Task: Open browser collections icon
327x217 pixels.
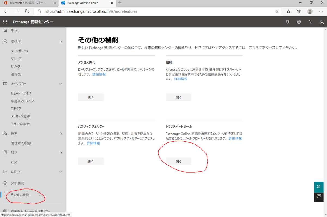Action: [x=299, y=11]
